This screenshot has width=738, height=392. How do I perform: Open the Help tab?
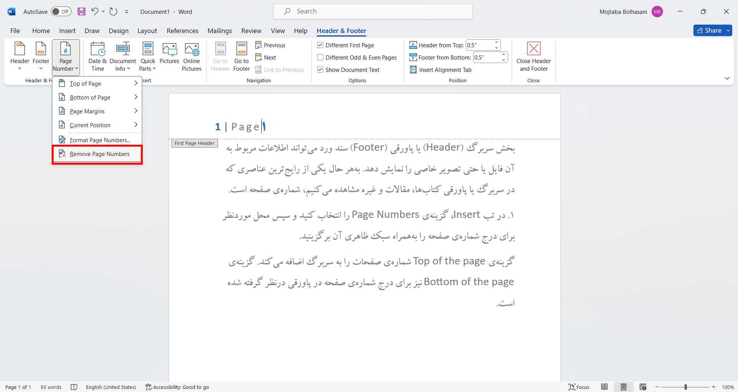pyautogui.click(x=301, y=31)
